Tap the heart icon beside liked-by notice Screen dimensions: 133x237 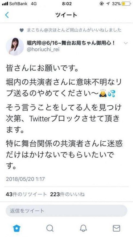(22, 31)
